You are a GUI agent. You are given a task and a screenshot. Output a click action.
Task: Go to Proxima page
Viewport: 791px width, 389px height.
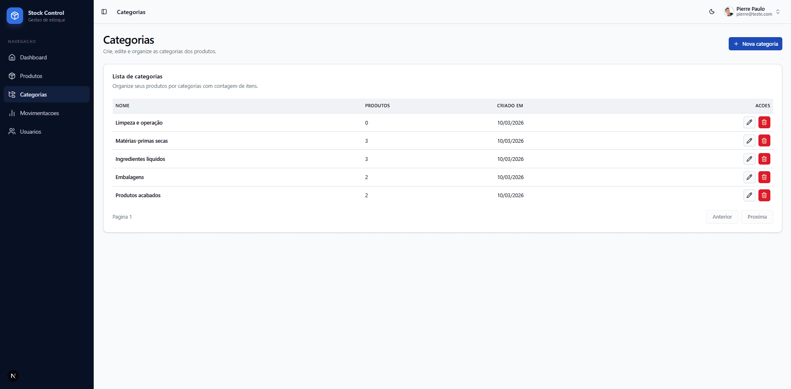pos(756,217)
